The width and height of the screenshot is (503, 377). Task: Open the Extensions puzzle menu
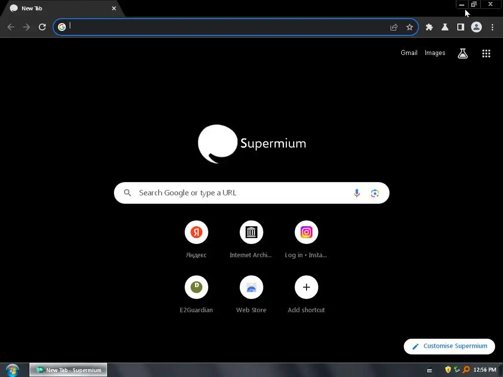click(x=429, y=27)
